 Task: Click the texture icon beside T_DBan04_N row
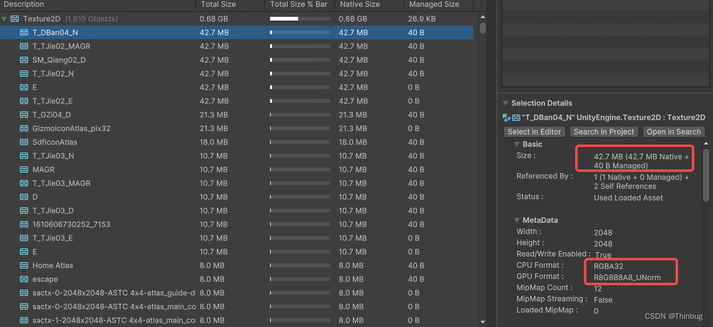[24, 32]
